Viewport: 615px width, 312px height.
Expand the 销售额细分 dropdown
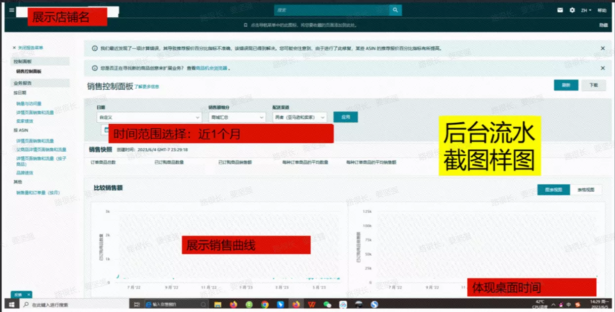point(237,117)
